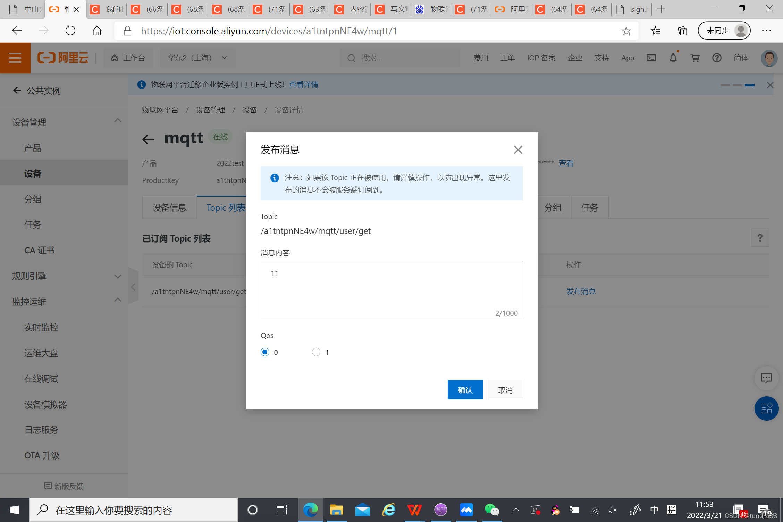Image resolution: width=783 pixels, height=522 pixels.
Task: Click the help question mark icon in header
Action: point(717,58)
